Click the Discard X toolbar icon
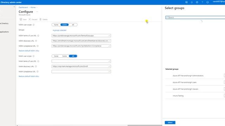This screenshot has height=126, width=225. click(30, 19)
